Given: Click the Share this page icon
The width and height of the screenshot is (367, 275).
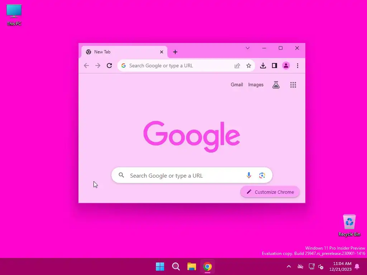Looking at the screenshot, I should (237, 66).
